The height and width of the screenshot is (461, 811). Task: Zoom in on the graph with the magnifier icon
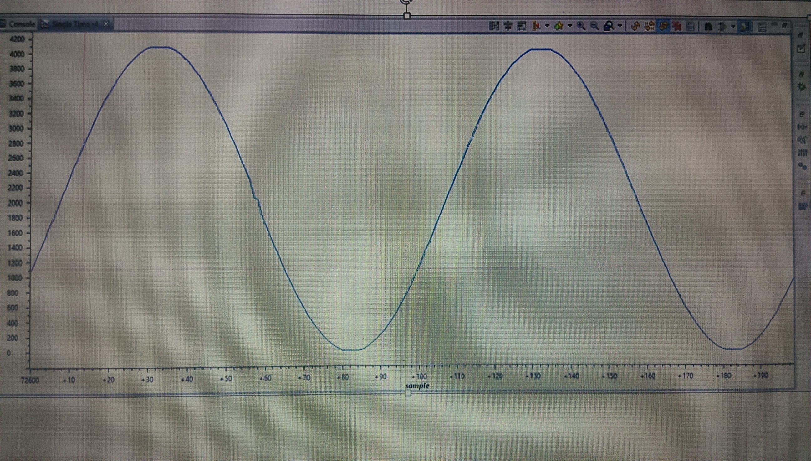coord(579,27)
